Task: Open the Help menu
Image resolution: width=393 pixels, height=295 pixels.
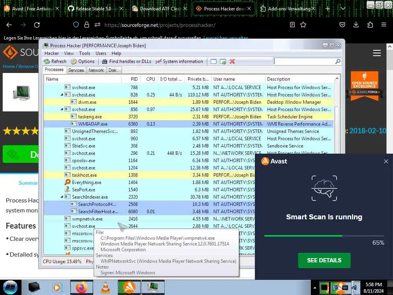Action: (x=116, y=53)
